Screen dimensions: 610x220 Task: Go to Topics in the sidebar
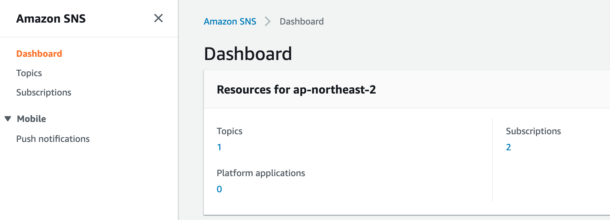point(29,73)
